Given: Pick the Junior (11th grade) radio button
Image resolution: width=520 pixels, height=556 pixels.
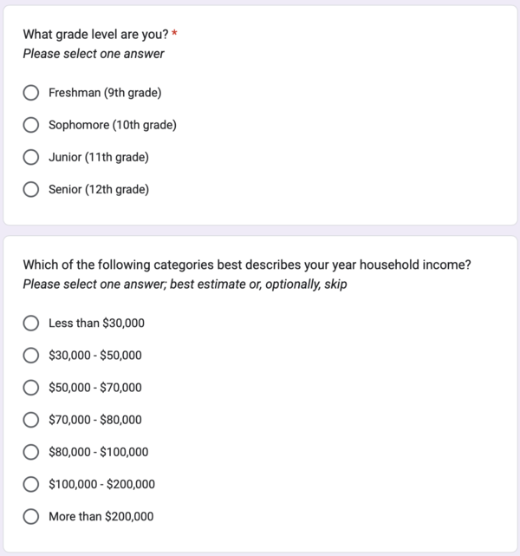Looking at the screenshot, I should (x=31, y=157).
